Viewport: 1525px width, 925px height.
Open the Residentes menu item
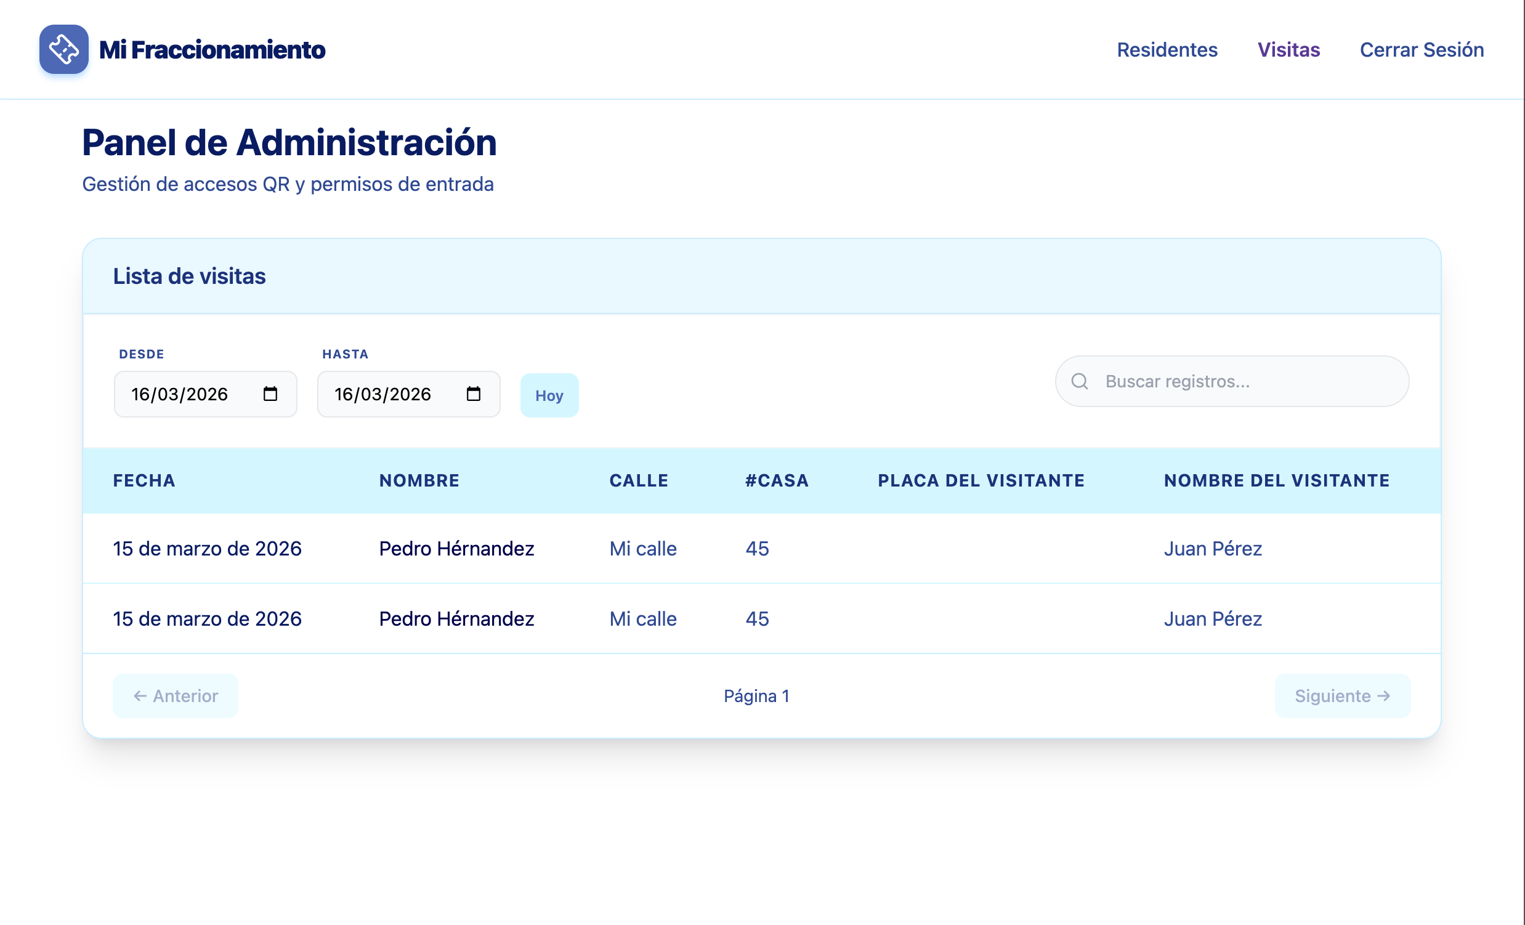[x=1167, y=49]
